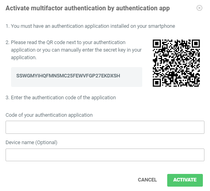Cancel the authentication setup
This screenshot has height=191, width=210.
[x=147, y=180]
